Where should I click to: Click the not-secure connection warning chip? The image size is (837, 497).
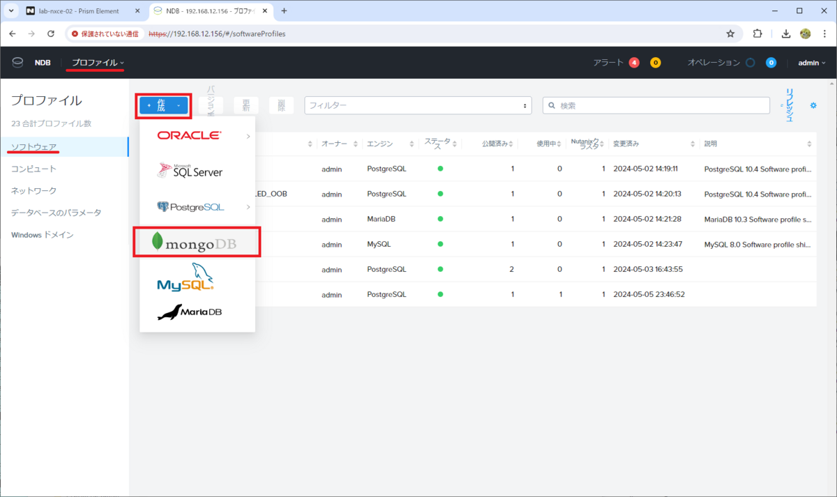pos(105,33)
